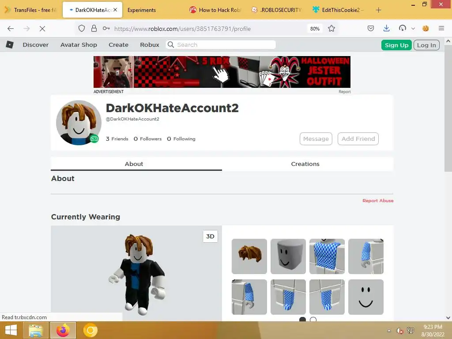Open the Windows Start menu
Viewport: 452px width, 339px height.
(11, 330)
